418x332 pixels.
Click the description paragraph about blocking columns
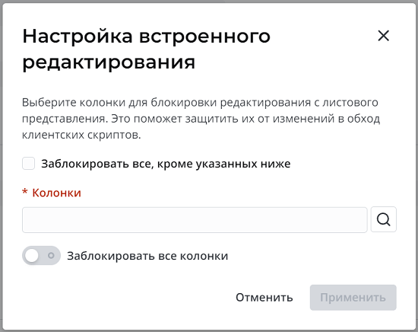point(201,119)
